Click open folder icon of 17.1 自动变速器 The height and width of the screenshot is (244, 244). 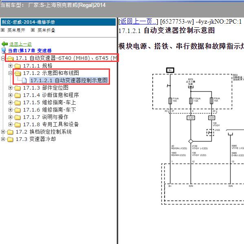click(10, 59)
